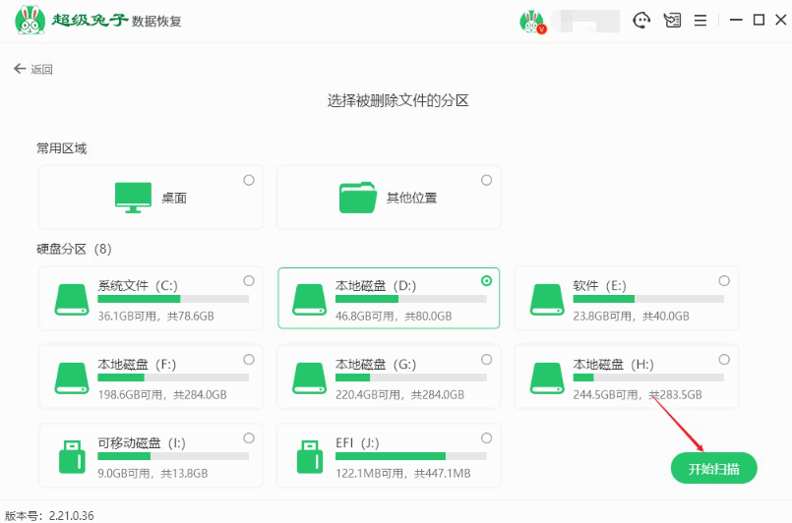Click 36.1GB可用，共78.6GB text
Image resolution: width=792 pixels, height=523 pixels.
coord(156,317)
